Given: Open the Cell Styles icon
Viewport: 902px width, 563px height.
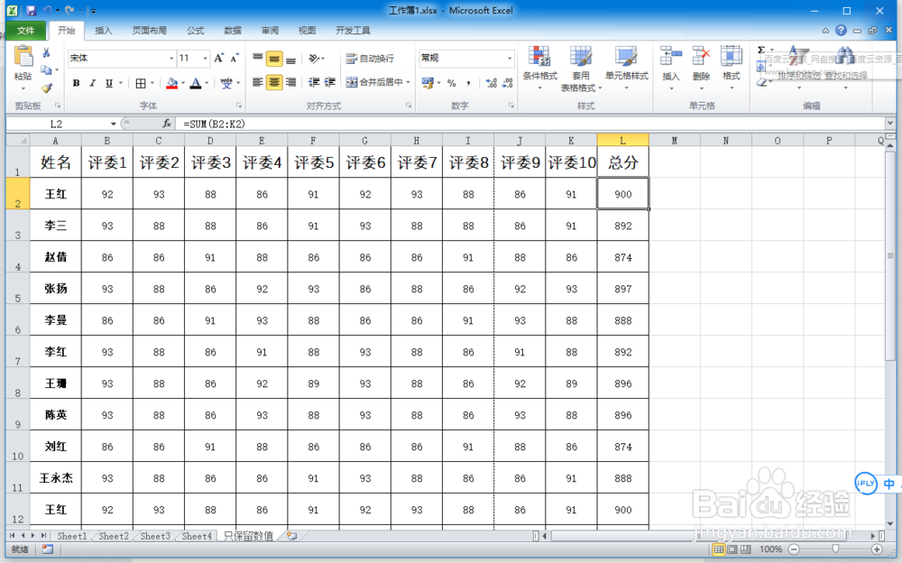Looking at the screenshot, I should click(x=626, y=57).
